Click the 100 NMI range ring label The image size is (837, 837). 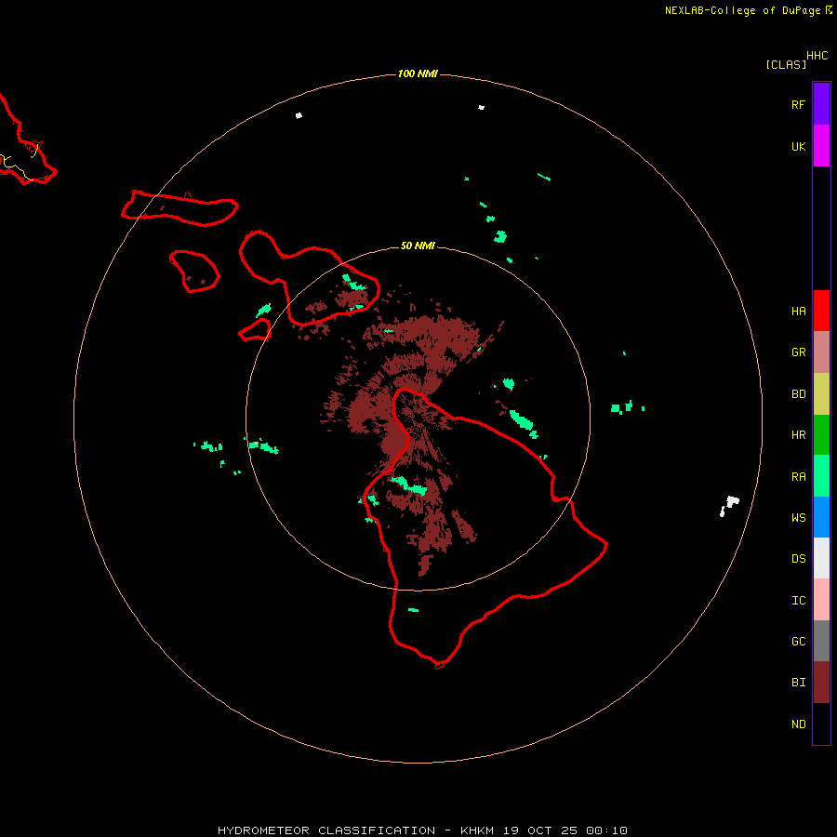coord(418,73)
